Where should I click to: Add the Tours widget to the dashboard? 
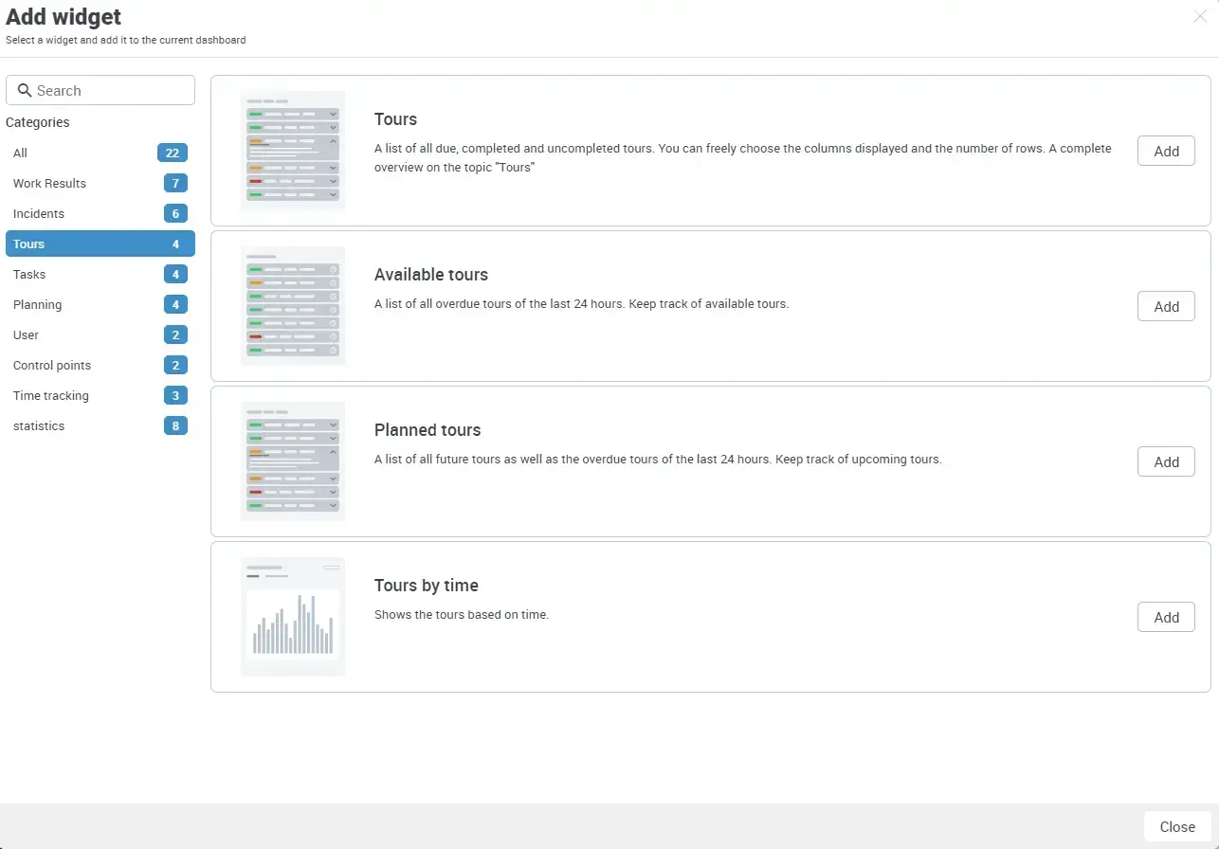click(x=1166, y=150)
